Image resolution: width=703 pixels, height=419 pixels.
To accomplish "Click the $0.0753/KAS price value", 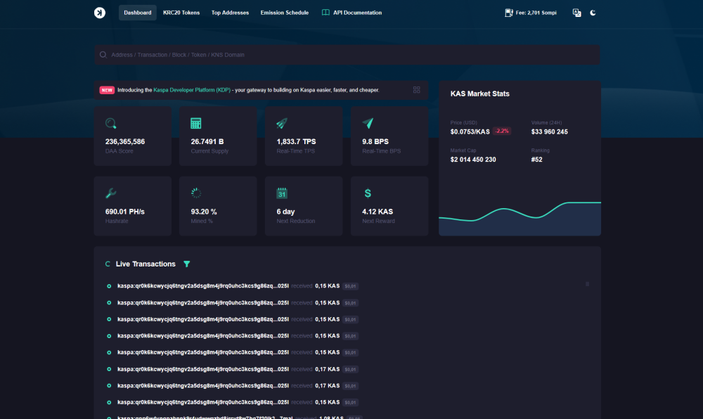I will [470, 131].
